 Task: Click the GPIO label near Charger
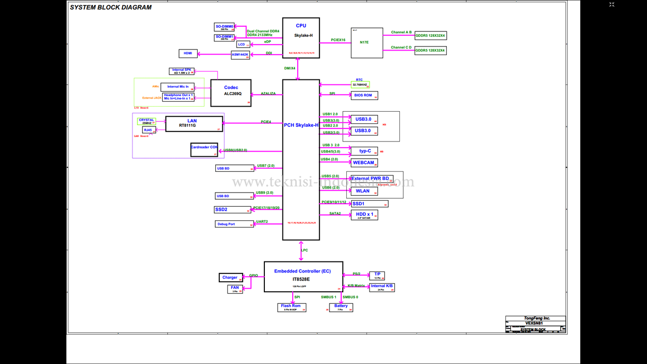[x=254, y=276]
